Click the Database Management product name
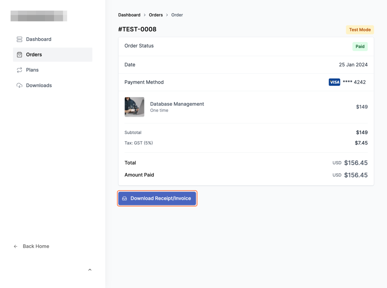 click(177, 104)
